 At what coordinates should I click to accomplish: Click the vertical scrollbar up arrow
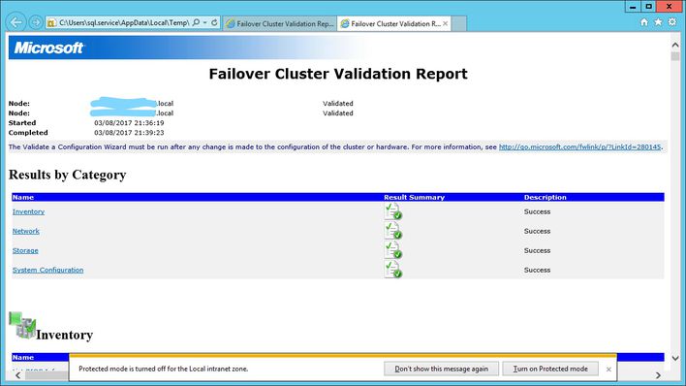coord(675,45)
